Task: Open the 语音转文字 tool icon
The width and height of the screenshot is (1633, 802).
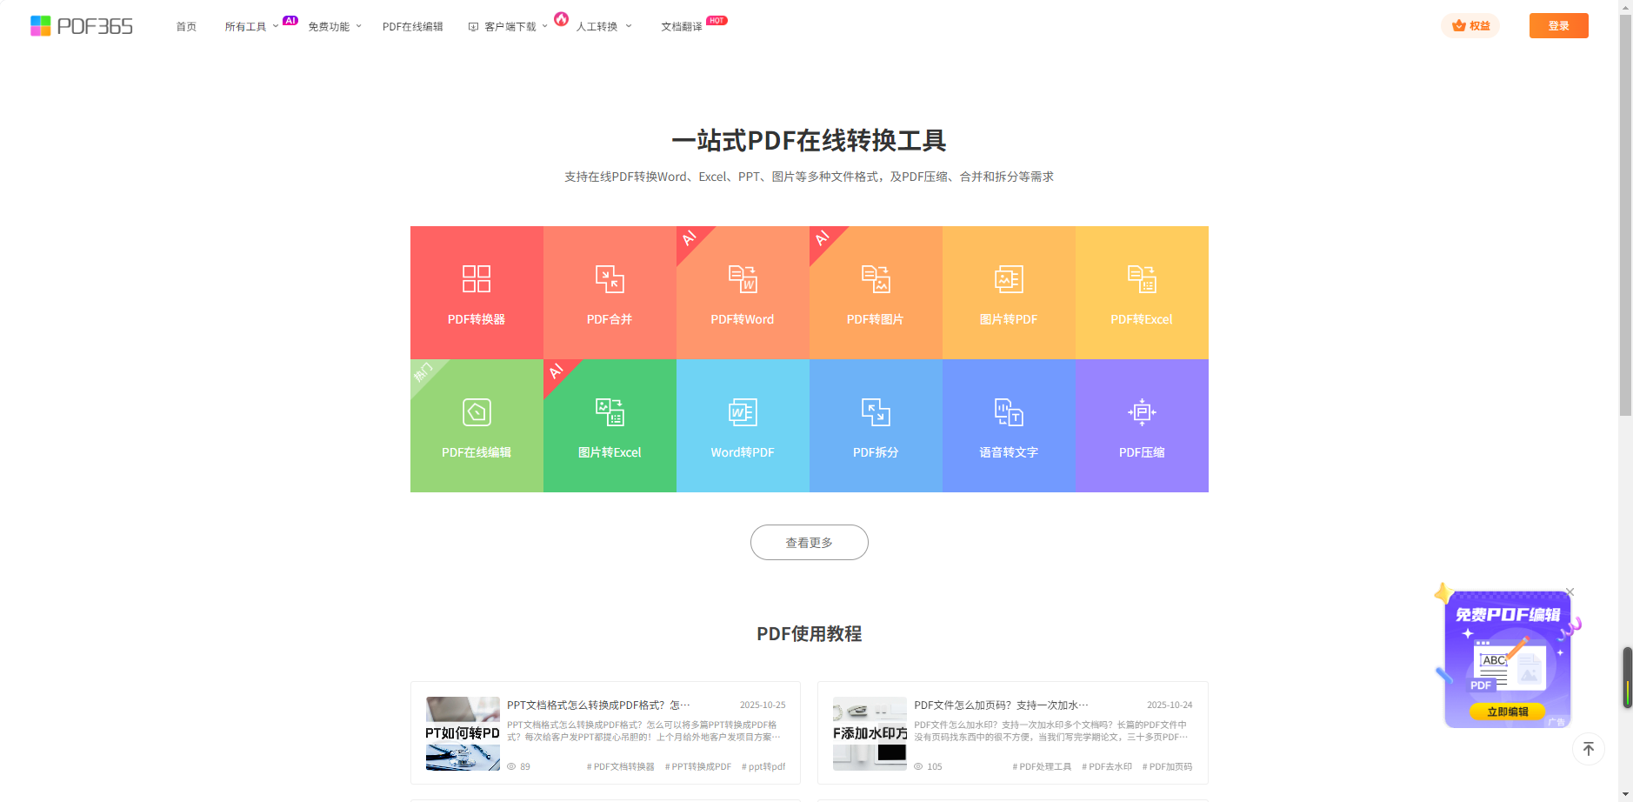Action: tap(1009, 412)
